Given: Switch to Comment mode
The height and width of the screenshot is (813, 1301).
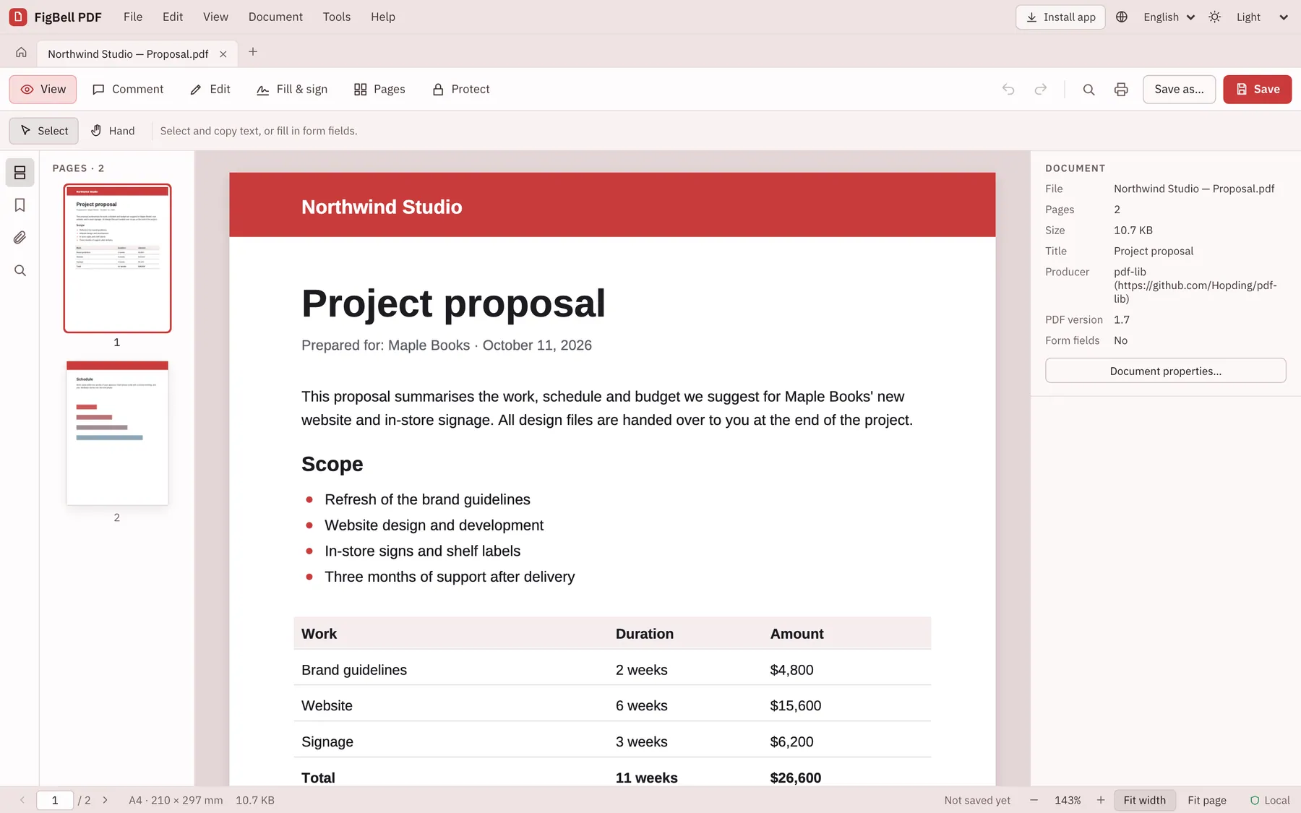Looking at the screenshot, I should (x=128, y=89).
